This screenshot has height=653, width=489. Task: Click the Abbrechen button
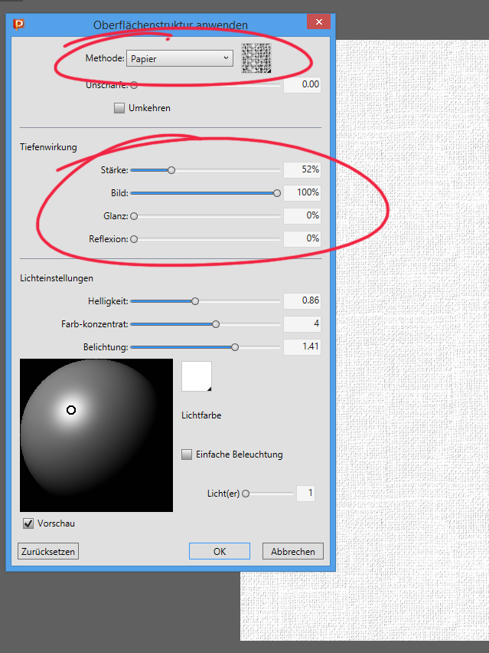(x=293, y=551)
